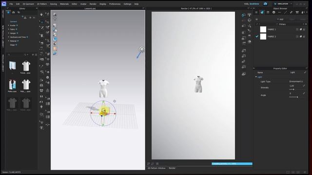This screenshot has height=175, width=312.
Task: Open the Object Browser list view icon
Action: tap(256, 12)
